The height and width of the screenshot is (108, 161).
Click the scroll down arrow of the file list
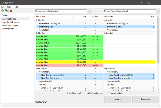pos(158,89)
